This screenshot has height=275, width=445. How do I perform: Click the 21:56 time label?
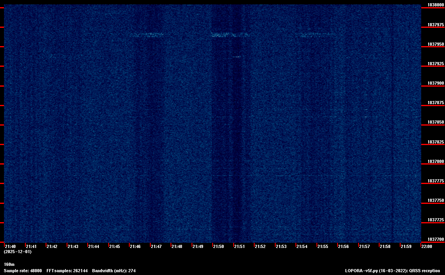pos(344,246)
